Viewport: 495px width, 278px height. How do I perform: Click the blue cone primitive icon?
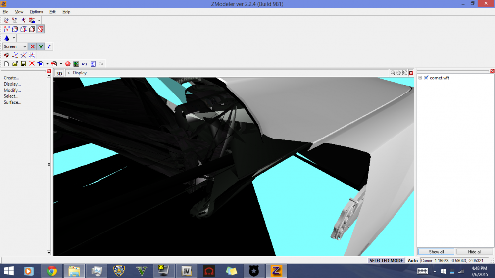pos(6,38)
